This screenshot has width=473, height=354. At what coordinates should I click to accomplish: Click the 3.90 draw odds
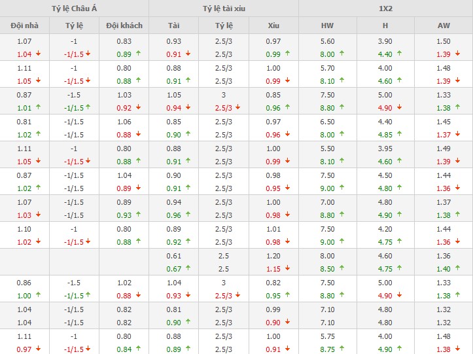[x=385, y=41]
